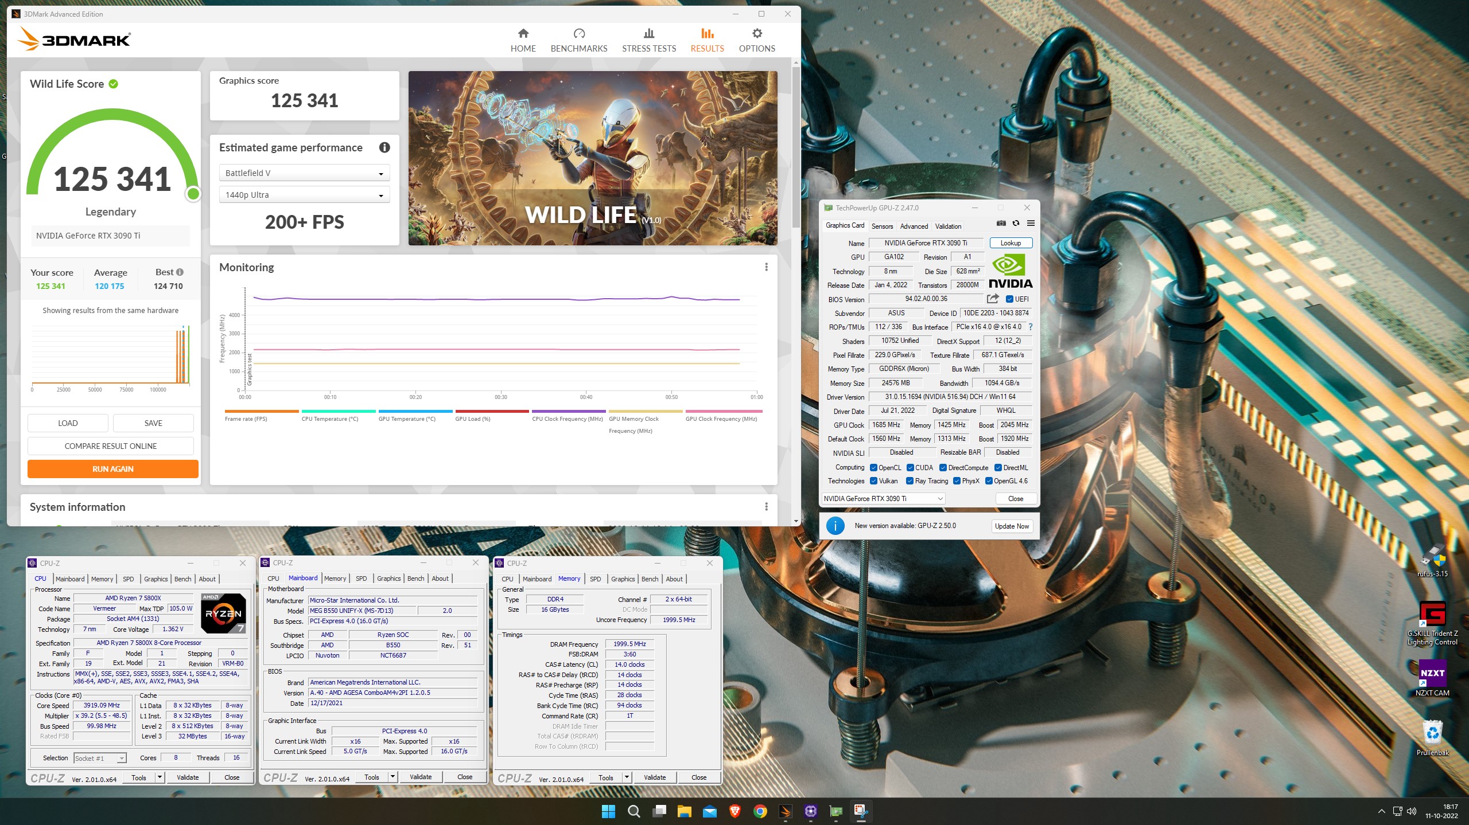
Task: Switch to 3DMark via its taskbar icon
Action: point(786,811)
